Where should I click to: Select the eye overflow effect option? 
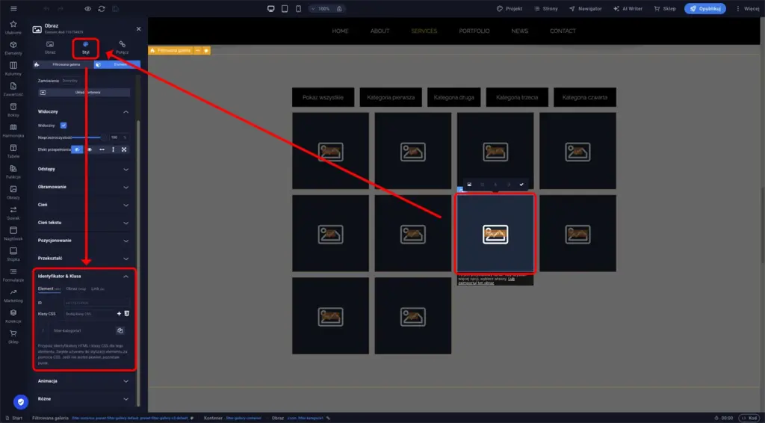(x=90, y=149)
